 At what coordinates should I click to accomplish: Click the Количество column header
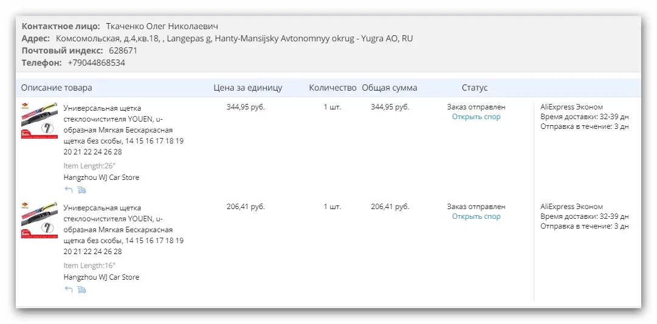[332, 88]
